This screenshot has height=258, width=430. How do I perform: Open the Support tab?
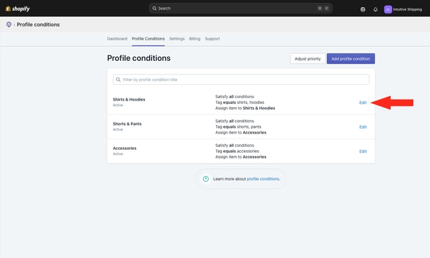[x=212, y=39]
